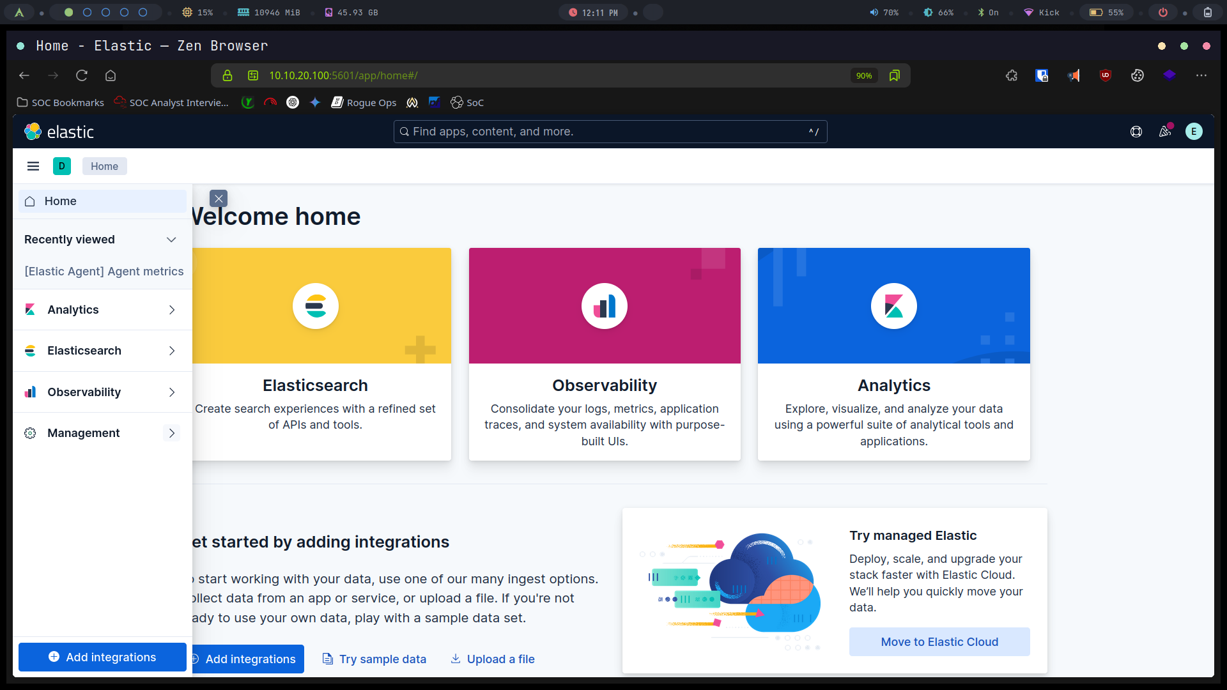Screen dimensions: 1227x690
Task: Click the Elasticsearch card logo icon
Action: tap(316, 306)
